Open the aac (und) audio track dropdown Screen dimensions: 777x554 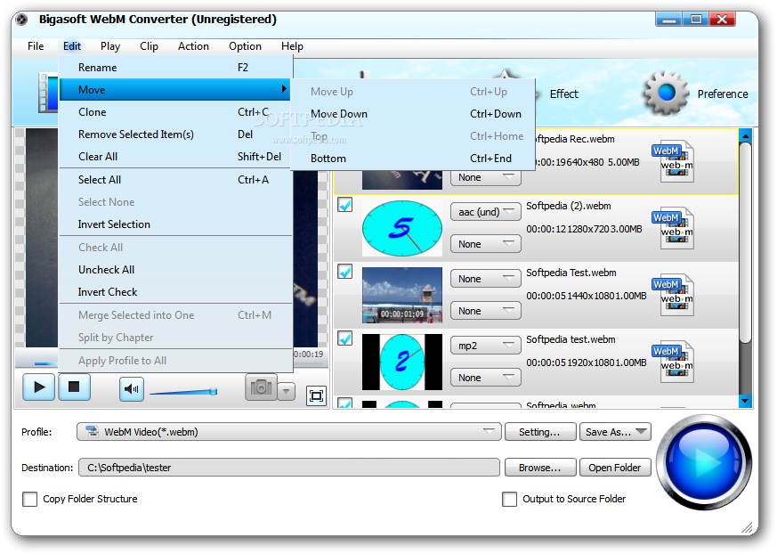pos(486,212)
